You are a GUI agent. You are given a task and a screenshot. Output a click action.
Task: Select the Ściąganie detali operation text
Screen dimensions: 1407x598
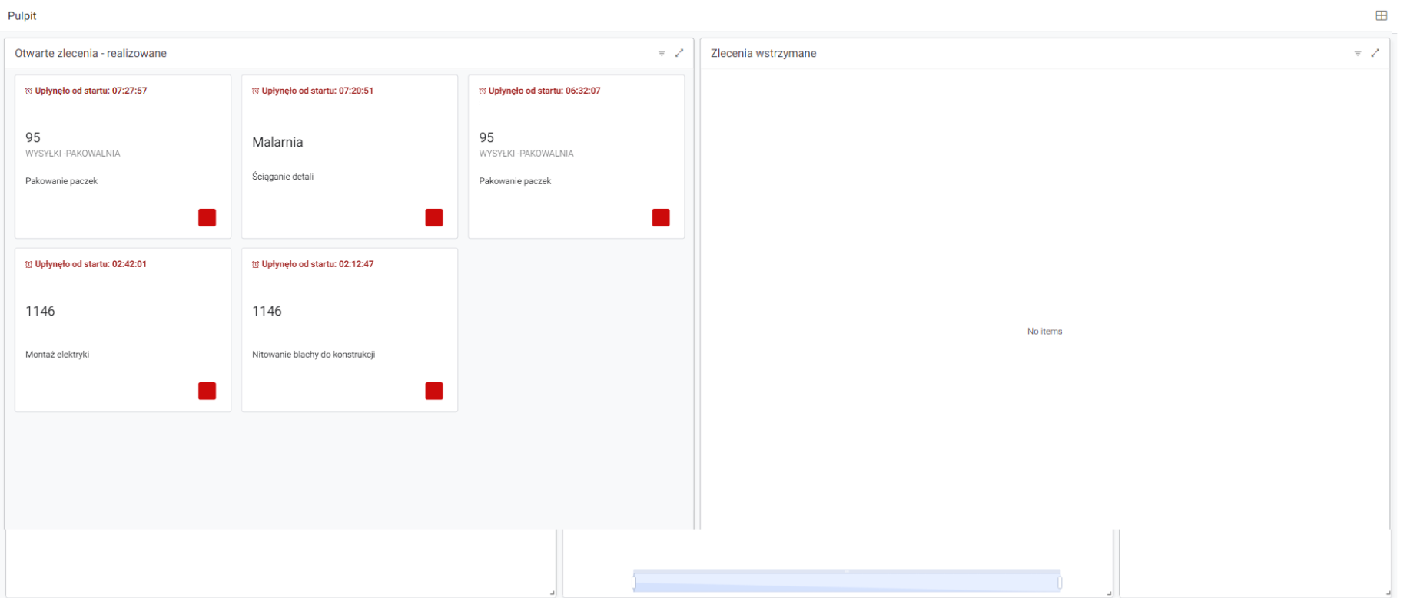click(283, 177)
